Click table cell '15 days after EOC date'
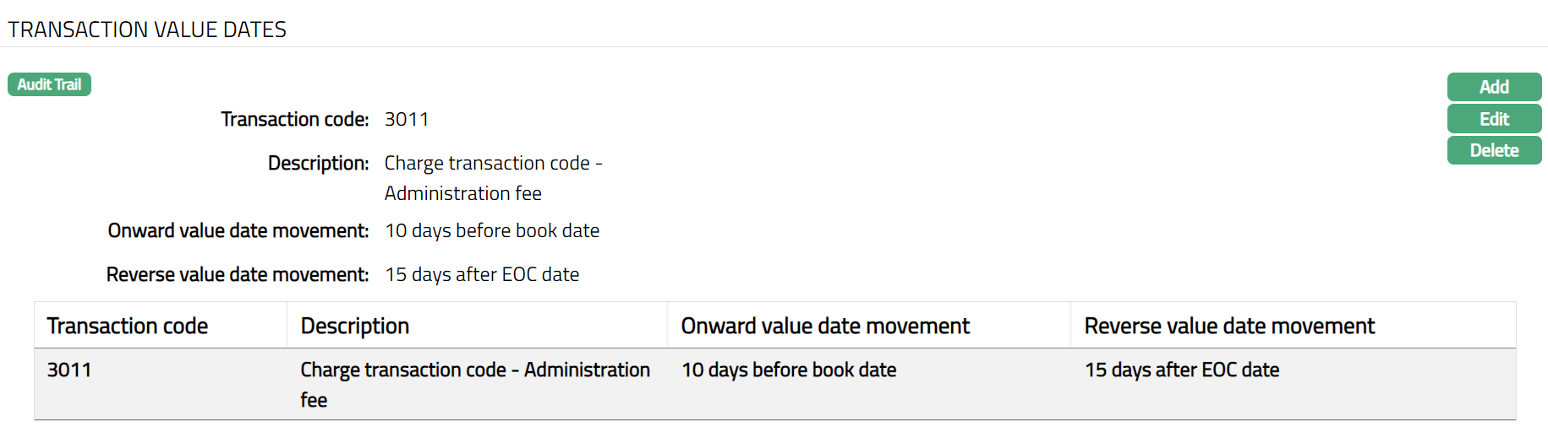Image resolution: width=1548 pixels, height=432 pixels. point(1182,370)
